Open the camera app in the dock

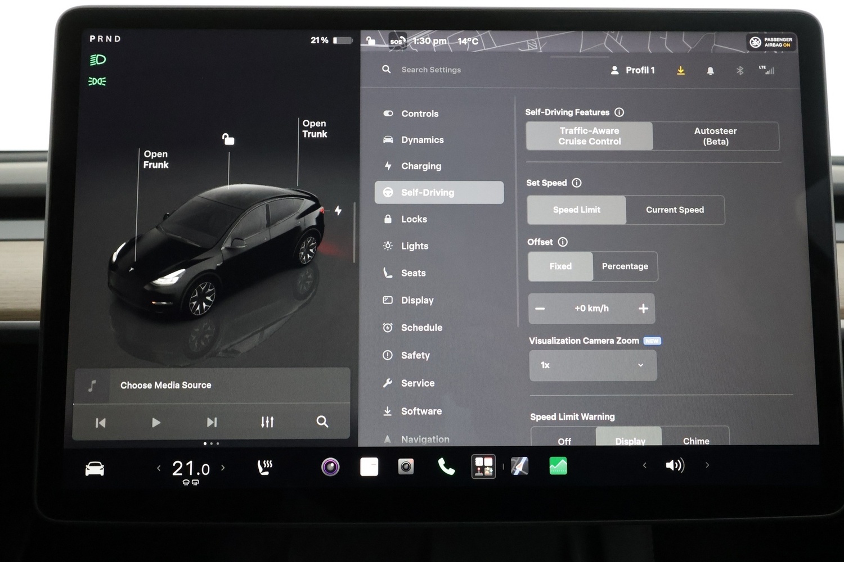click(406, 466)
